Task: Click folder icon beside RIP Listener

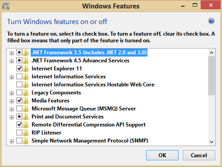Action: pos(26,133)
